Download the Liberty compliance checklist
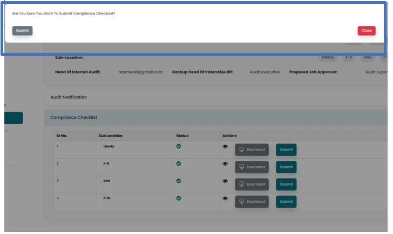 (x=252, y=150)
